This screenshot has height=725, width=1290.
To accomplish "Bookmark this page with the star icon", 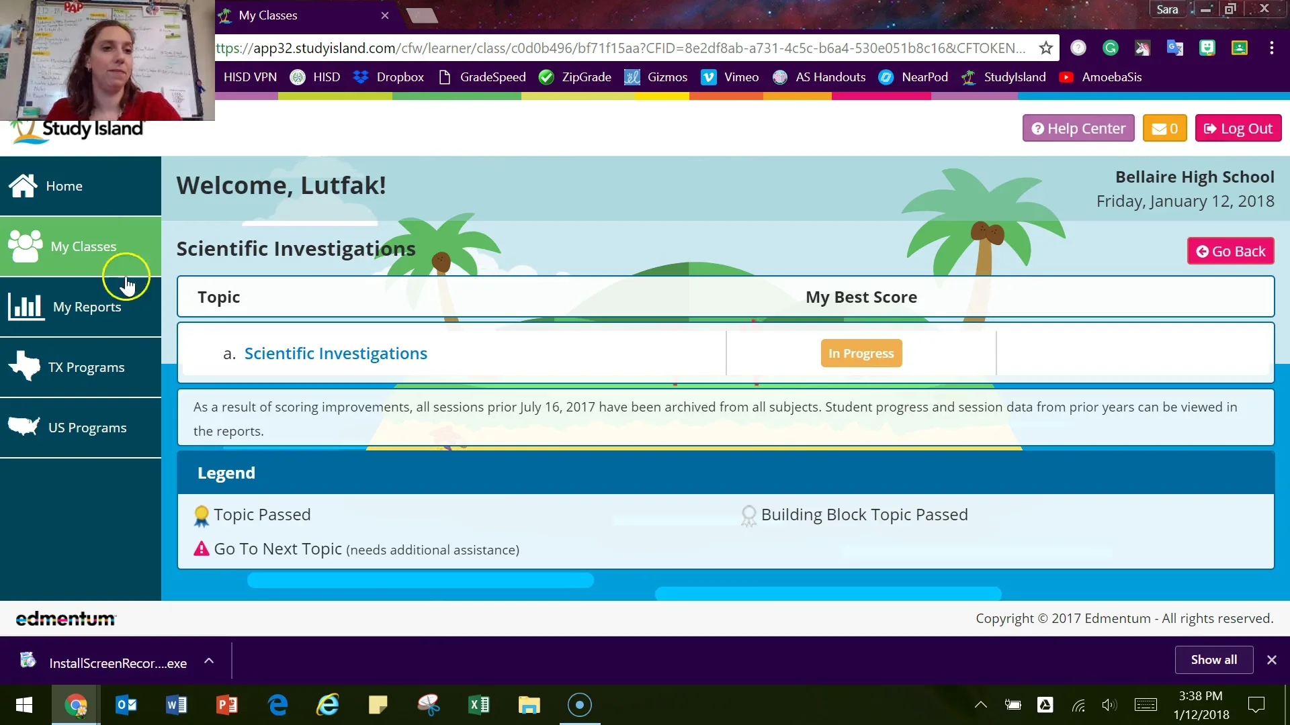I will pos(1045,48).
